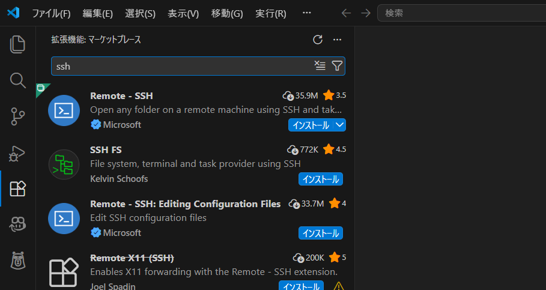Open the Copilot chat icon in activity bar
546x290 pixels.
17,225
